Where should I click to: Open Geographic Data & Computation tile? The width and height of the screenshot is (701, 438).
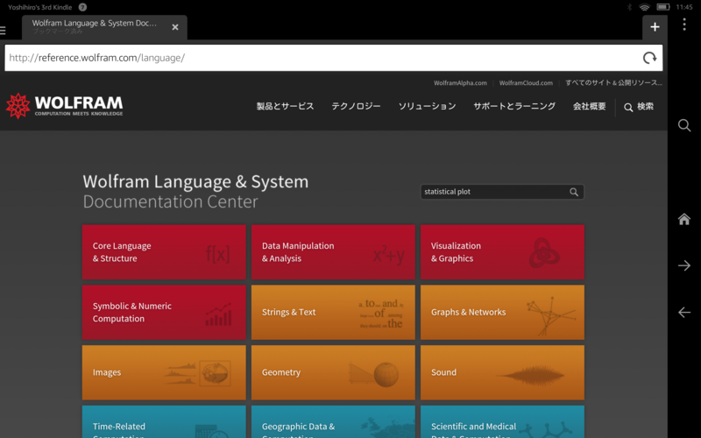tap(333, 422)
